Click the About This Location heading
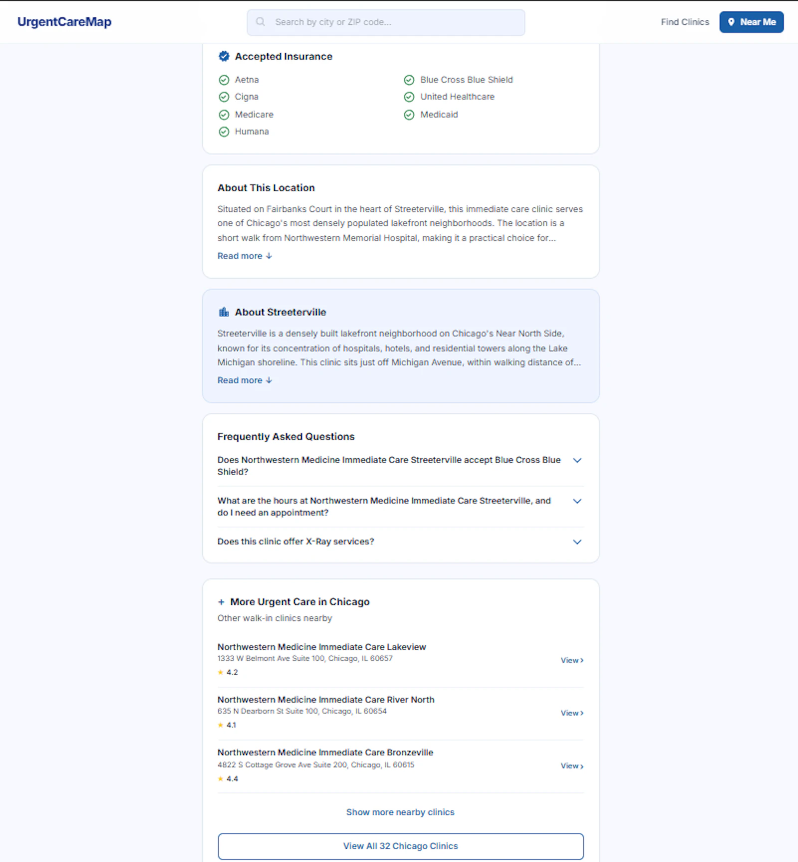The height and width of the screenshot is (862, 798). (x=266, y=188)
